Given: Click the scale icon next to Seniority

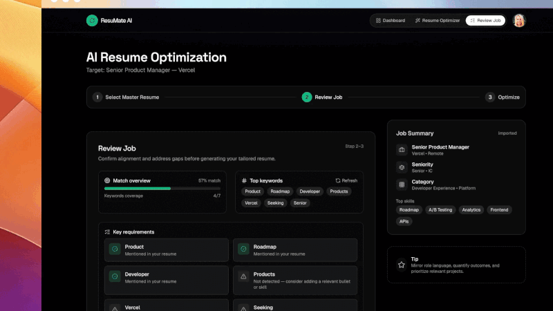Looking at the screenshot, I should (x=401, y=167).
